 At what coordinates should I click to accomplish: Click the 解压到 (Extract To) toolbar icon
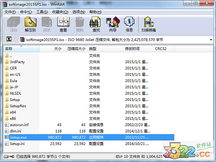(30, 22)
